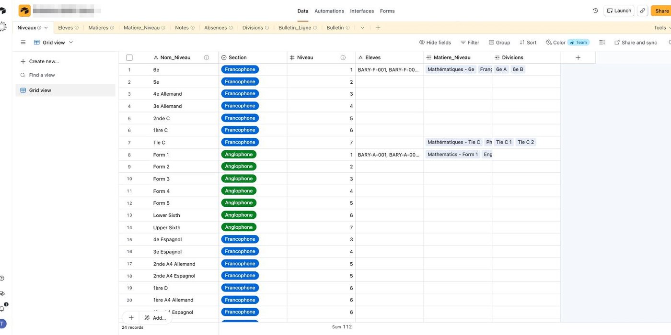
Task: Click the Sort button
Action: [x=528, y=43]
